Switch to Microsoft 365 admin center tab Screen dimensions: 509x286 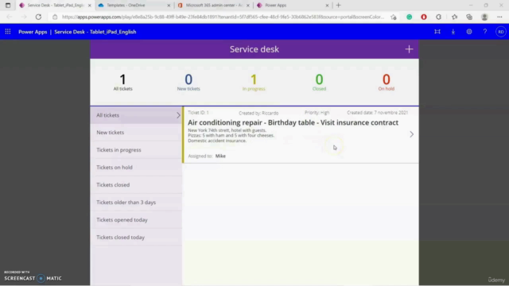214,6
